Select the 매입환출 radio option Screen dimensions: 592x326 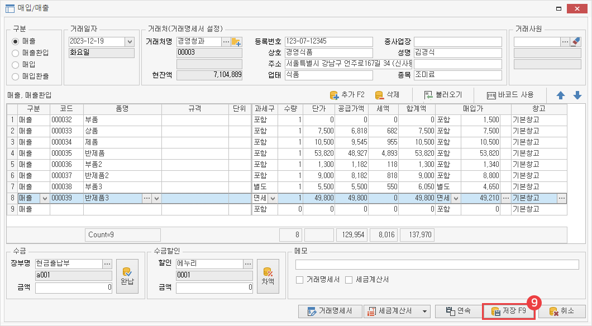coord(16,76)
